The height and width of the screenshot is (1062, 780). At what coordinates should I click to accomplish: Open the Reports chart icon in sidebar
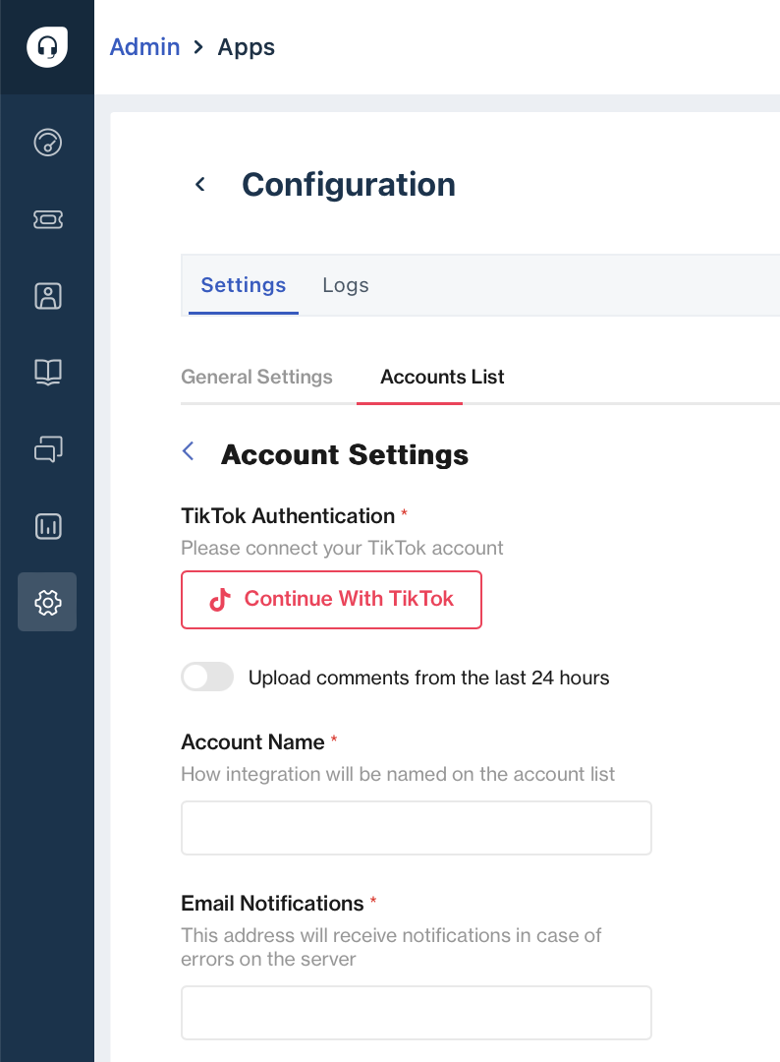[47, 526]
